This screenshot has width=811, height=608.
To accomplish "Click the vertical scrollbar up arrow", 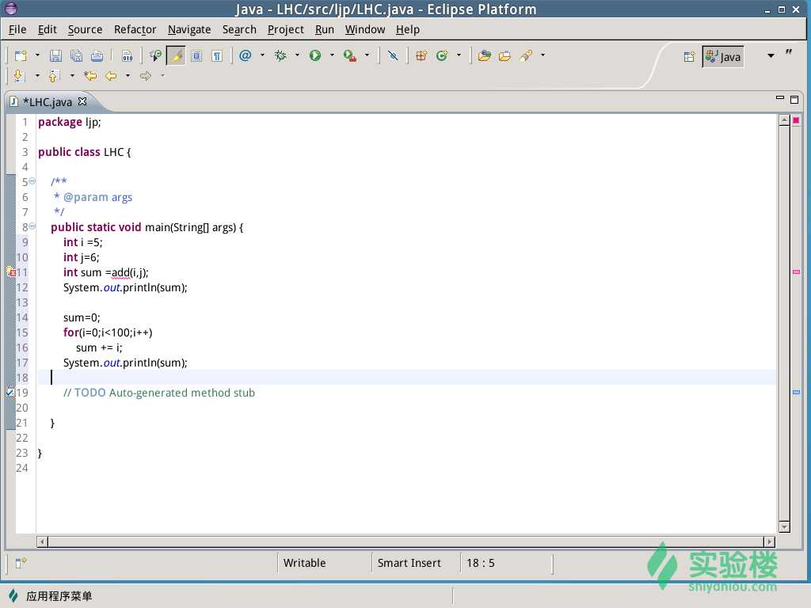I will [784, 120].
